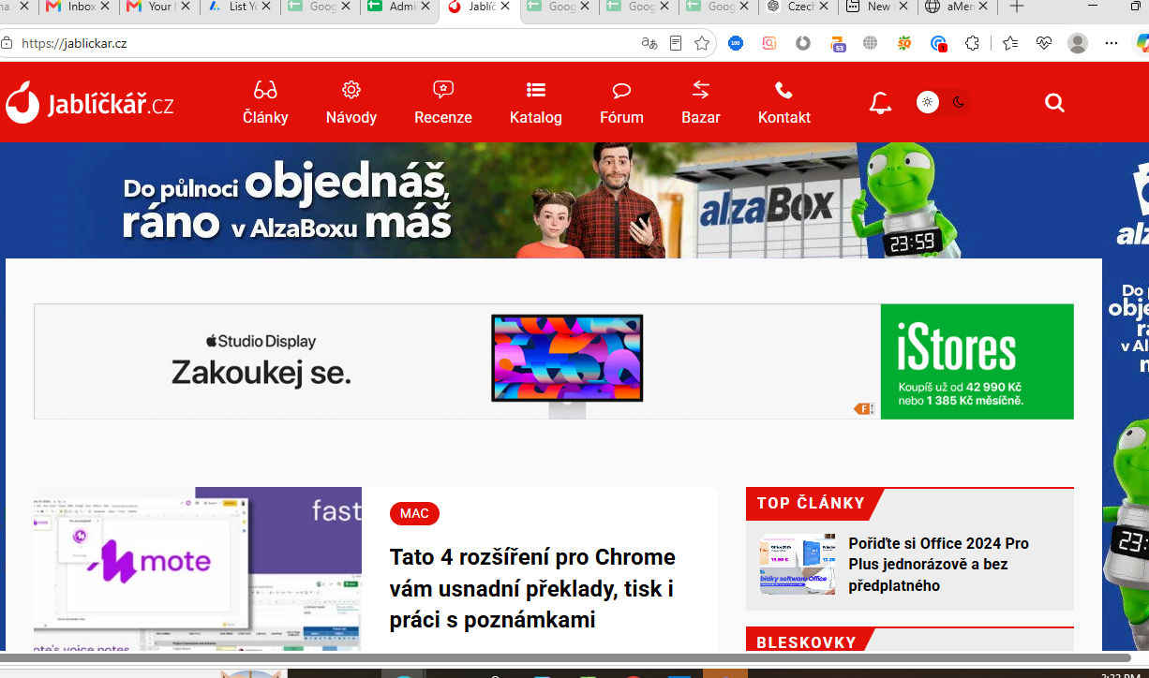Open the Chrome extensions article headline

point(532,588)
